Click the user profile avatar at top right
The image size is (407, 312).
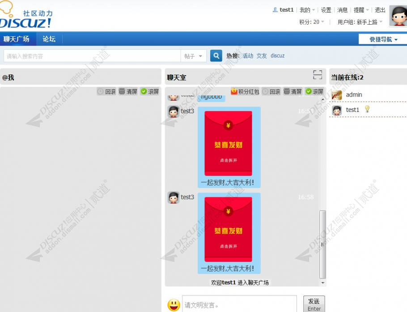click(398, 16)
